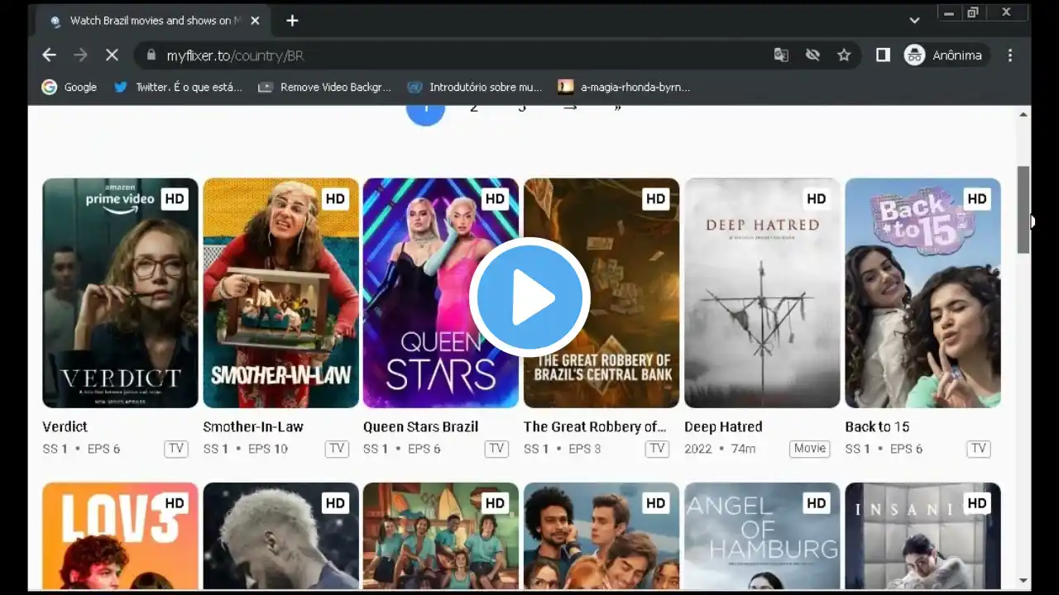Open the Angel of Hamburg poster

tap(762, 535)
